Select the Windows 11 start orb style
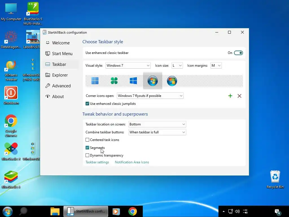 click(95, 81)
